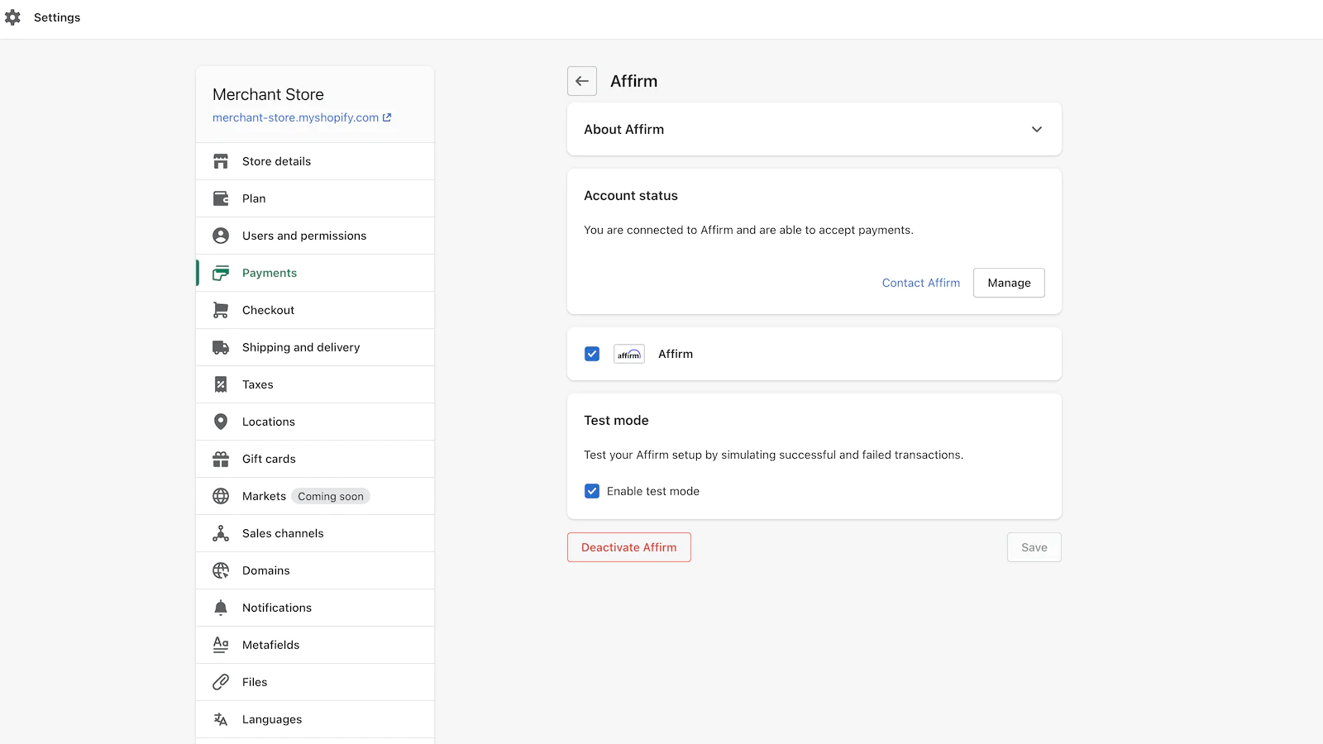Click the Account status heading
Viewport: 1323px width, 744px height.
point(631,196)
